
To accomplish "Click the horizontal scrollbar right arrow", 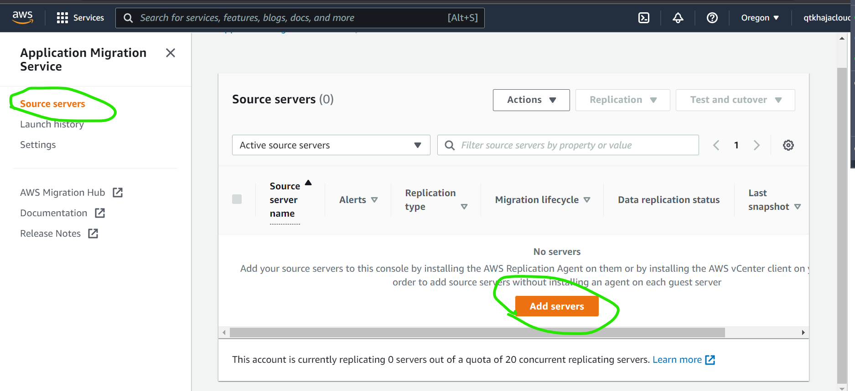I will tap(803, 332).
